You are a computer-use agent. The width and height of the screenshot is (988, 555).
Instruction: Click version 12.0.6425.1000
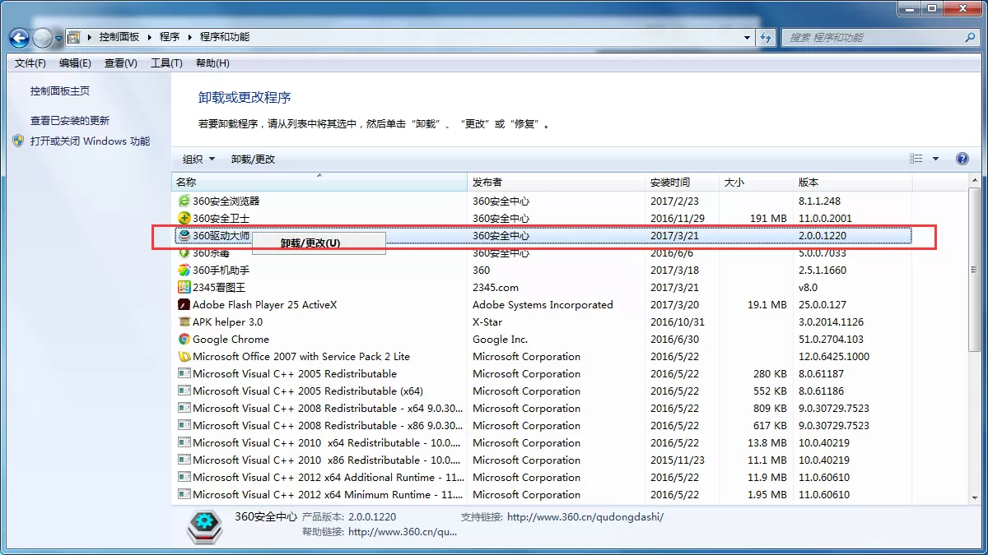834,356
